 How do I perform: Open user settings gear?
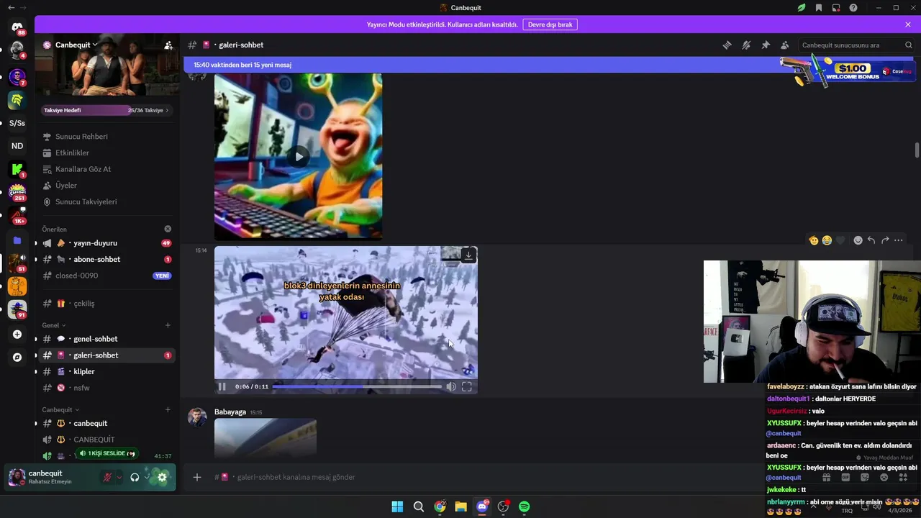(x=163, y=477)
